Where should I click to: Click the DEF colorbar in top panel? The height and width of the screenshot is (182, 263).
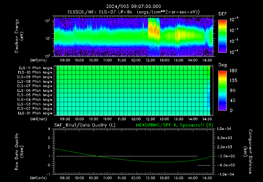click(x=222, y=36)
